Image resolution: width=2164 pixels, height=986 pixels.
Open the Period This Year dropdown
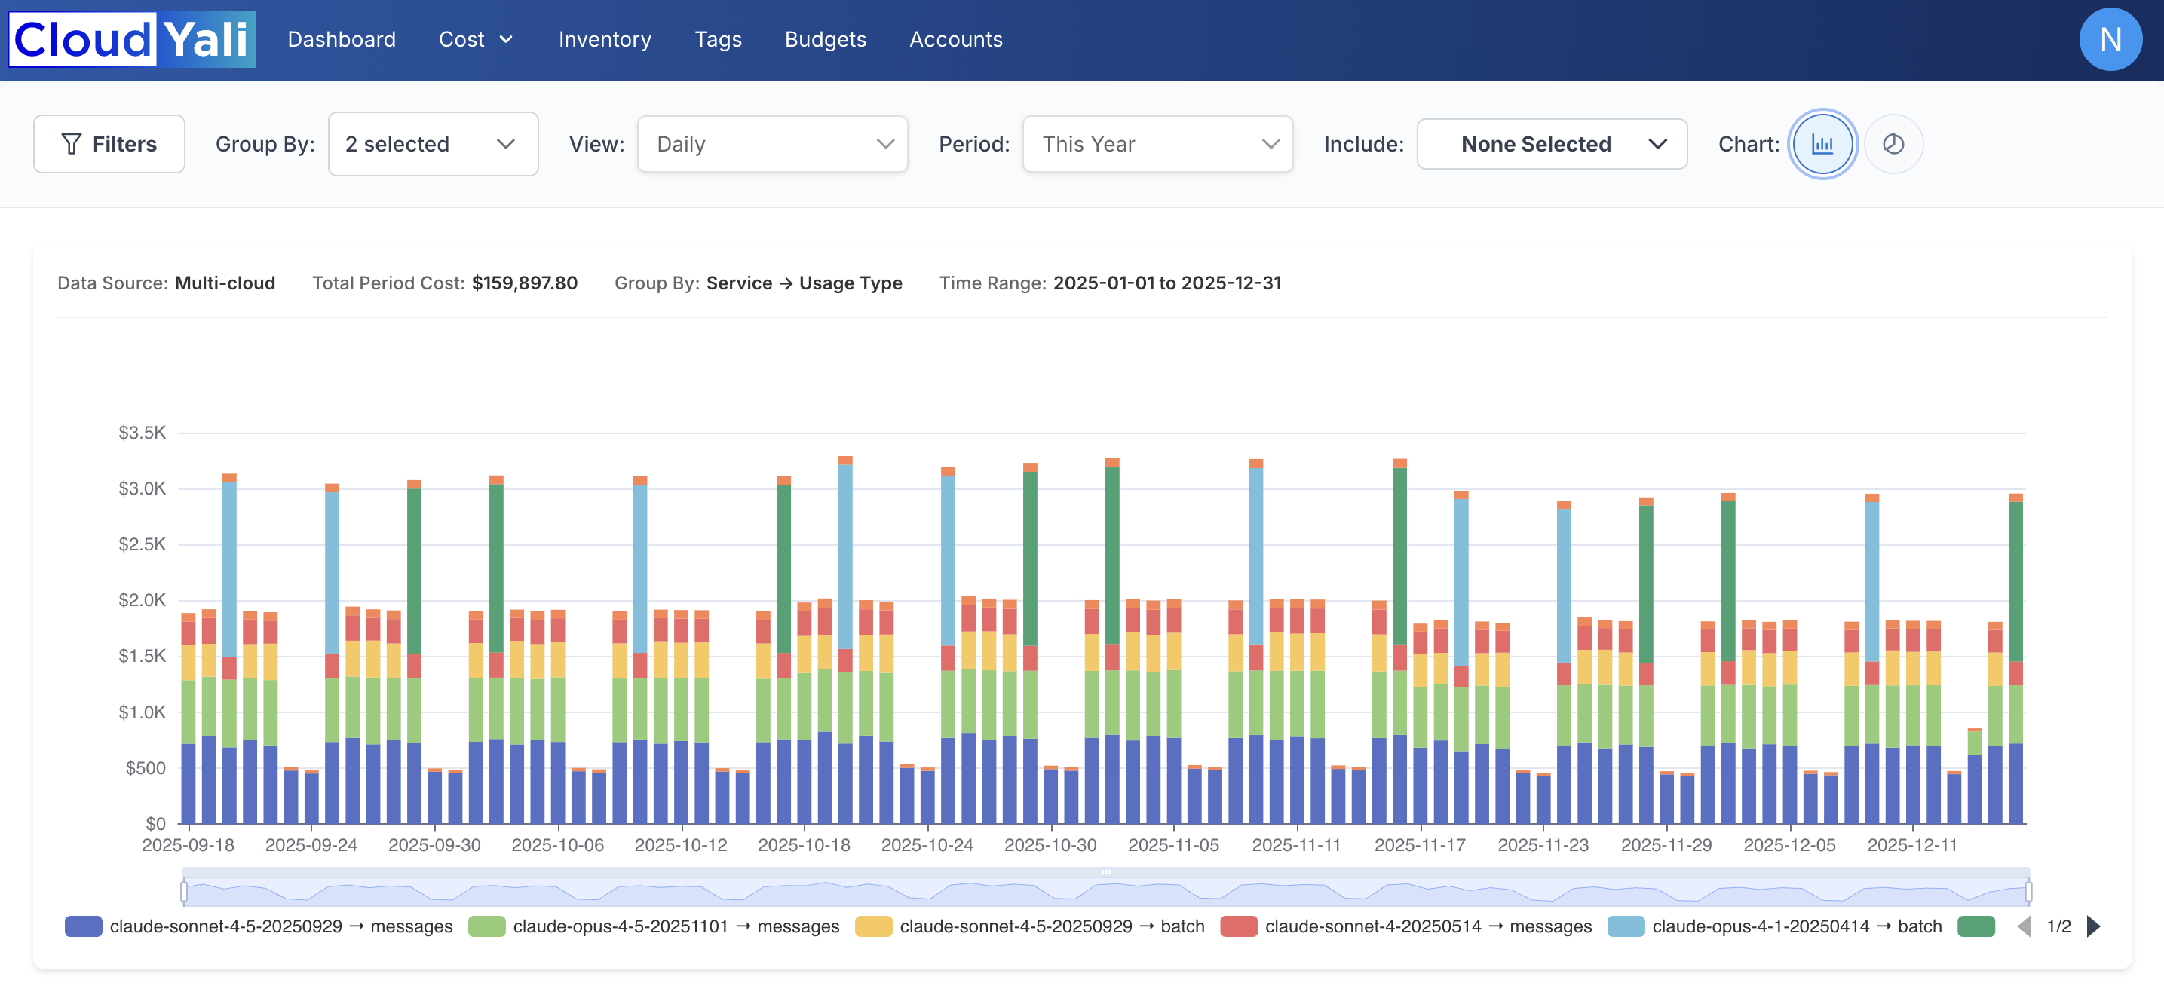click(x=1157, y=144)
